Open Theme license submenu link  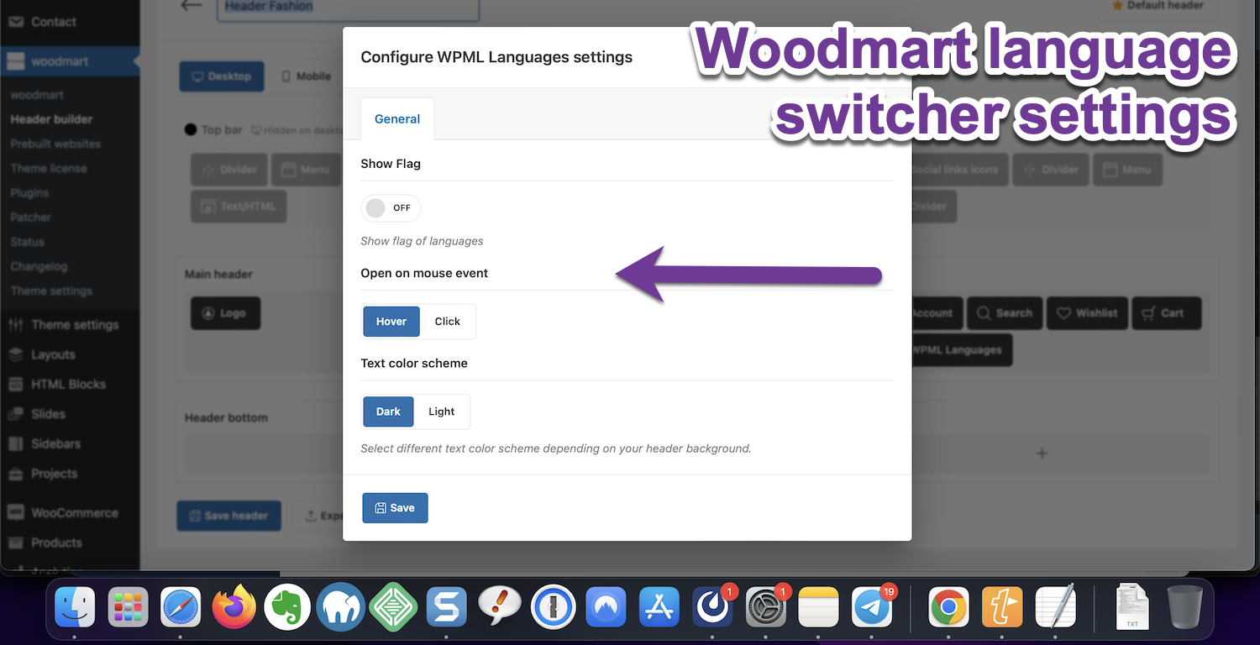click(49, 168)
